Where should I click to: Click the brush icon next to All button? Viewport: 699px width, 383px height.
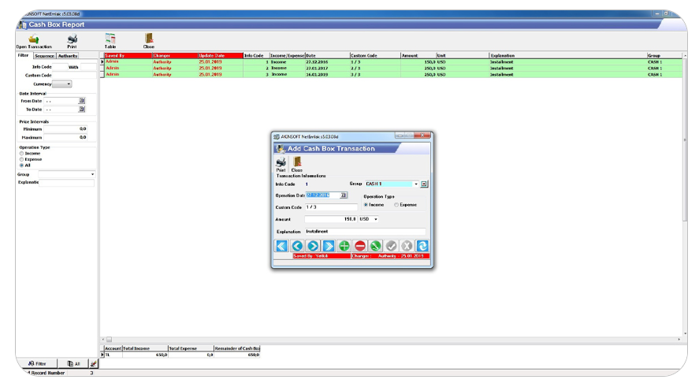[93, 363]
